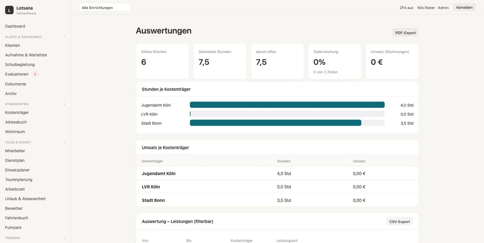Image resolution: width=484 pixels, height=243 pixels.
Task: Click the Auswertungen page heading
Action: [164, 31]
